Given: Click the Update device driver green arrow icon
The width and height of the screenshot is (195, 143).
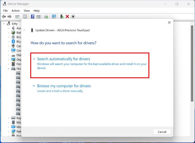Looking at the screenshot, I should click(62, 16).
